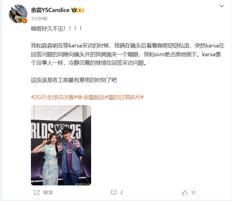Open the #霜的日常碎片# hashtag
The image size is (232, 201).
124,97
